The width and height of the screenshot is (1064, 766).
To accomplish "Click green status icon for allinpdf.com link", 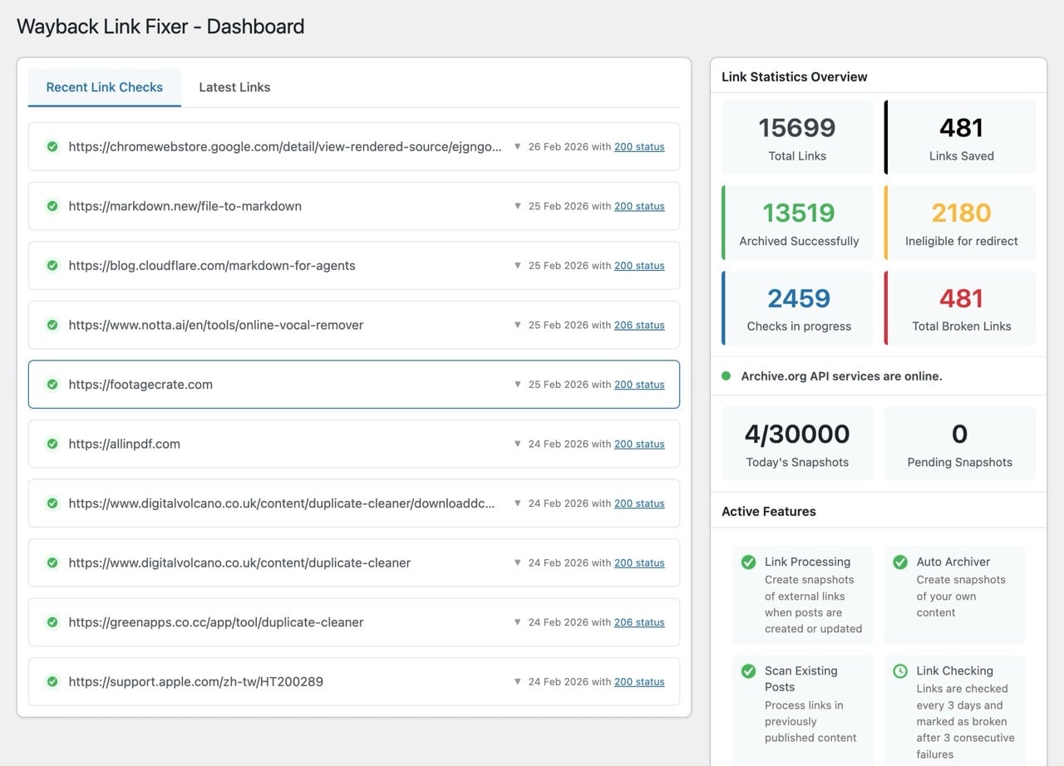I will pyautogui.click(x=52, y=444).
